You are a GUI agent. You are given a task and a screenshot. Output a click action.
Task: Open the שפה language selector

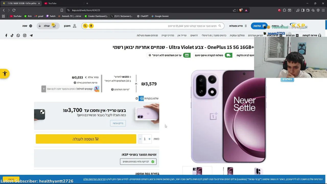[x=27, y=26]
